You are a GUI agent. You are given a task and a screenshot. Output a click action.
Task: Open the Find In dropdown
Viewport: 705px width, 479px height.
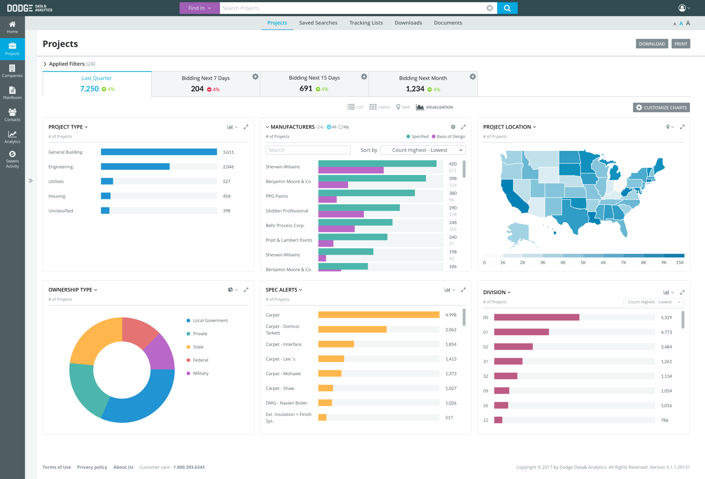point(199,8)
